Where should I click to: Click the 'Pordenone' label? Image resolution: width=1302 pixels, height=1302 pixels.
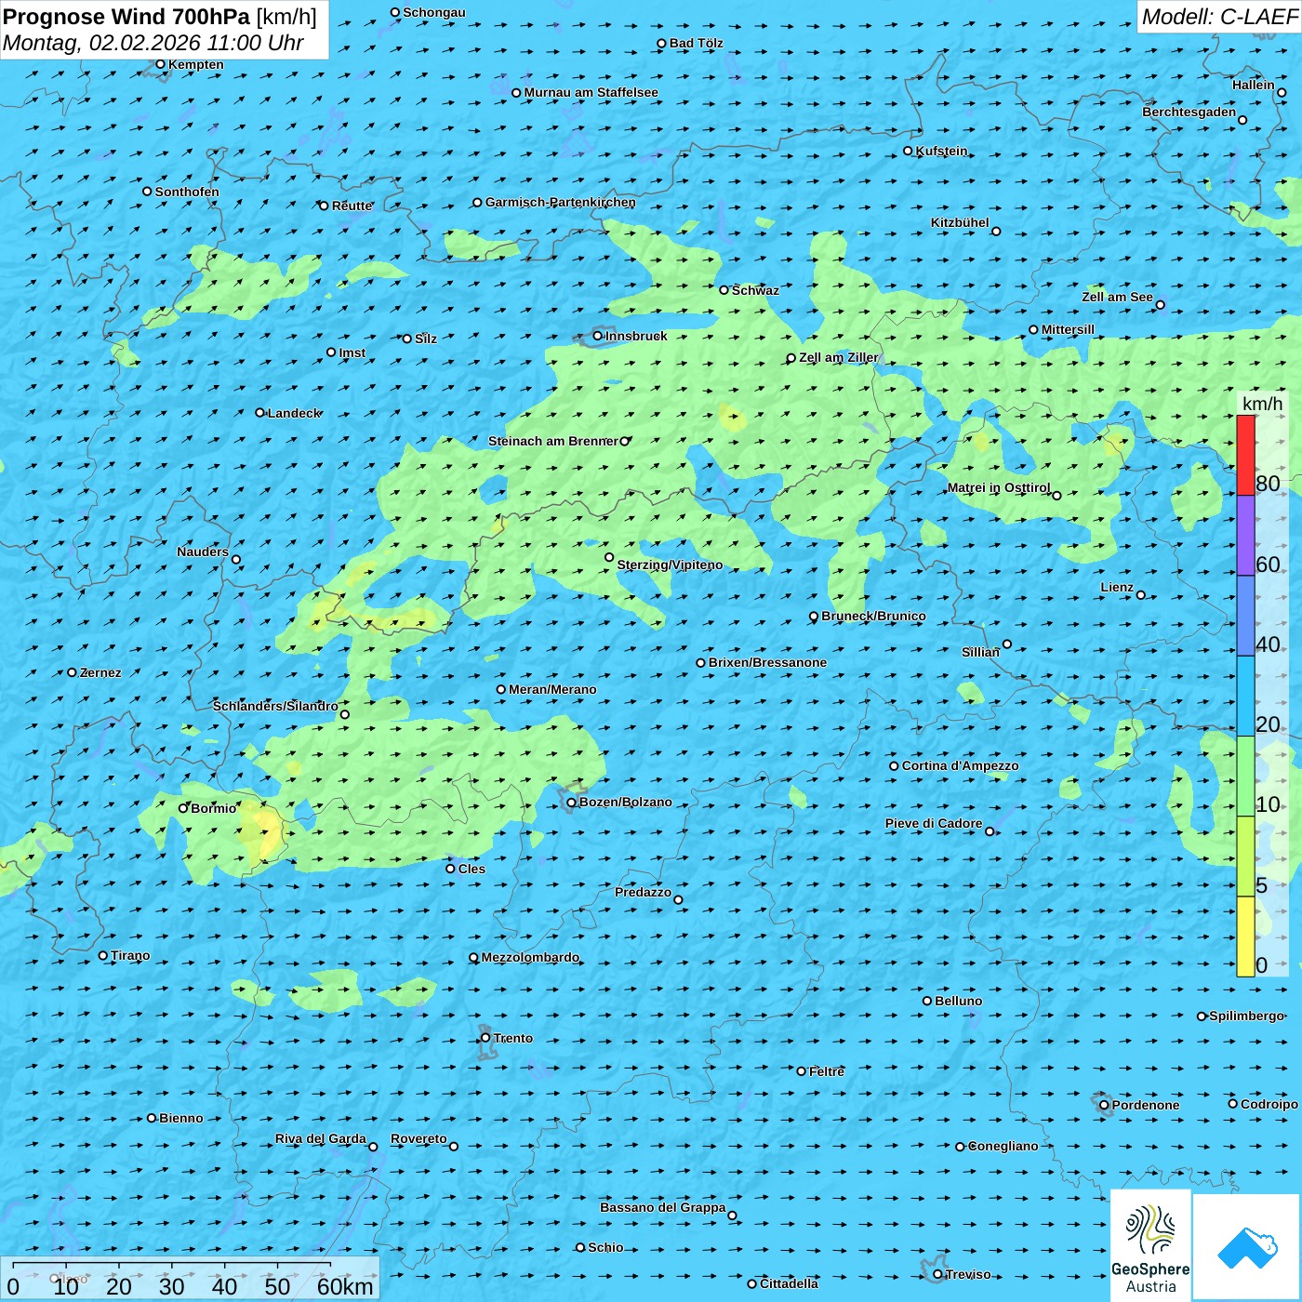[x=1146, y=1105]
